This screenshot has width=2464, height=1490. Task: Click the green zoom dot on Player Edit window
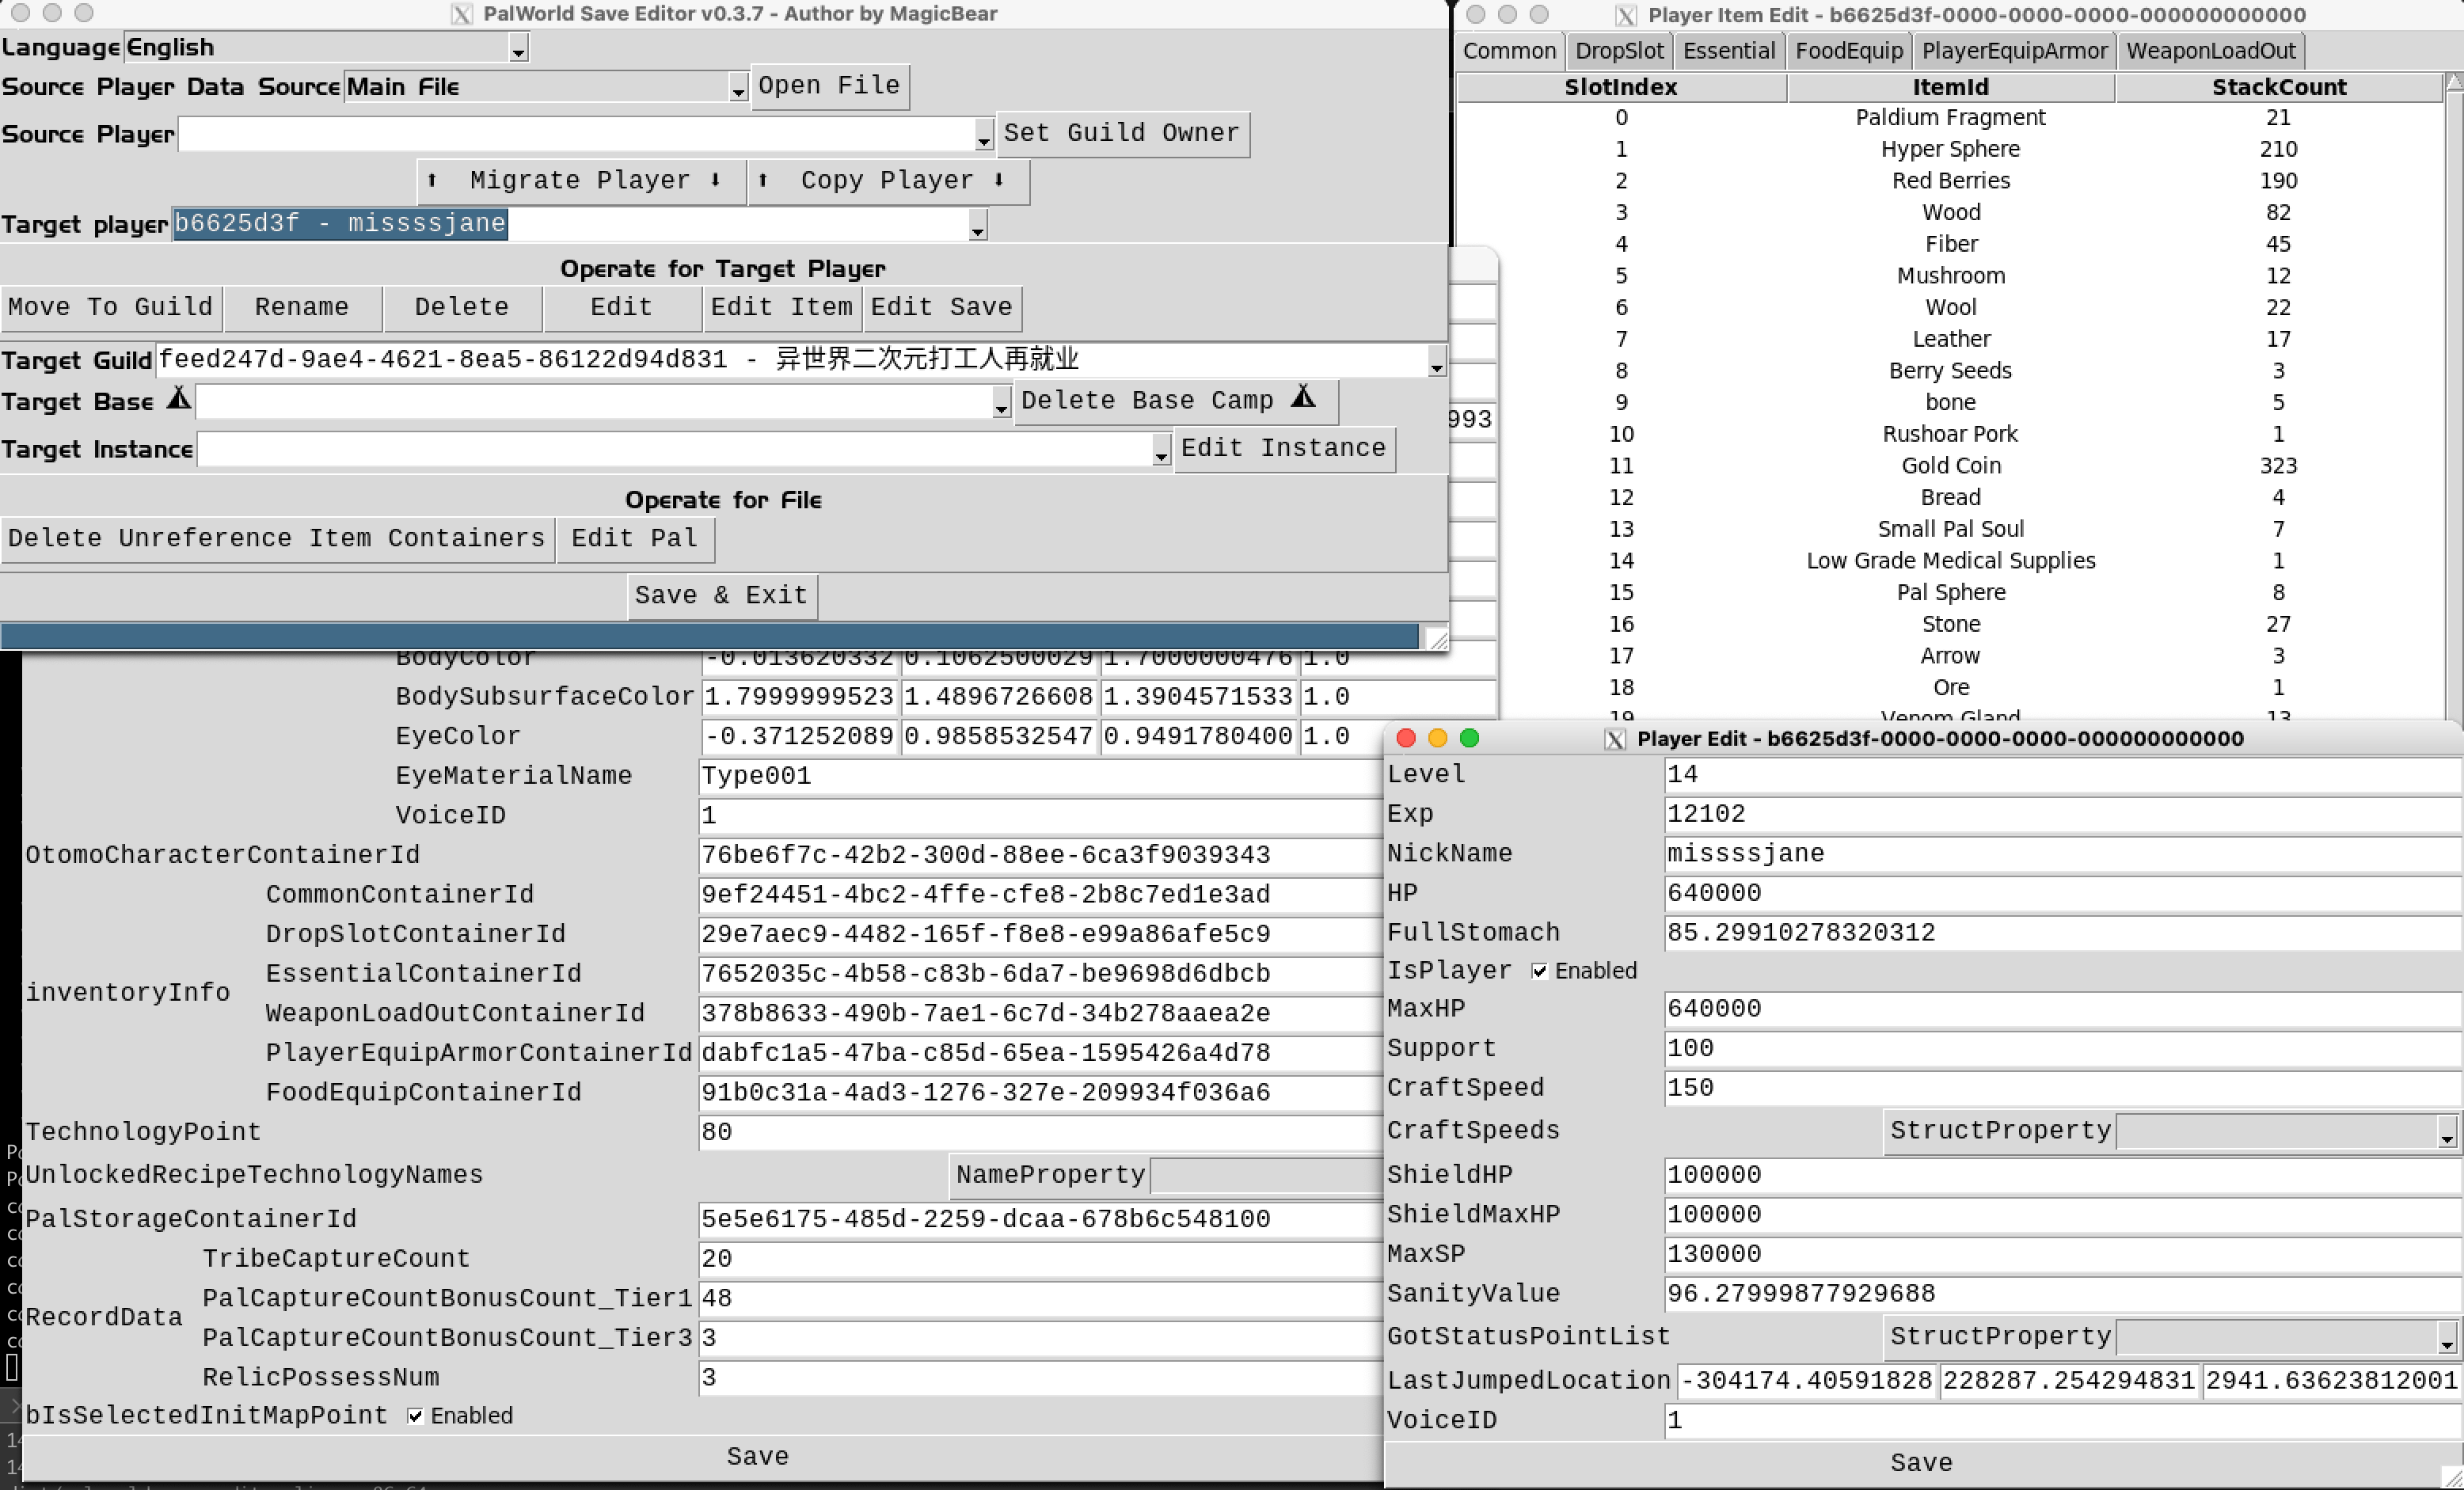coord(1469,738)
